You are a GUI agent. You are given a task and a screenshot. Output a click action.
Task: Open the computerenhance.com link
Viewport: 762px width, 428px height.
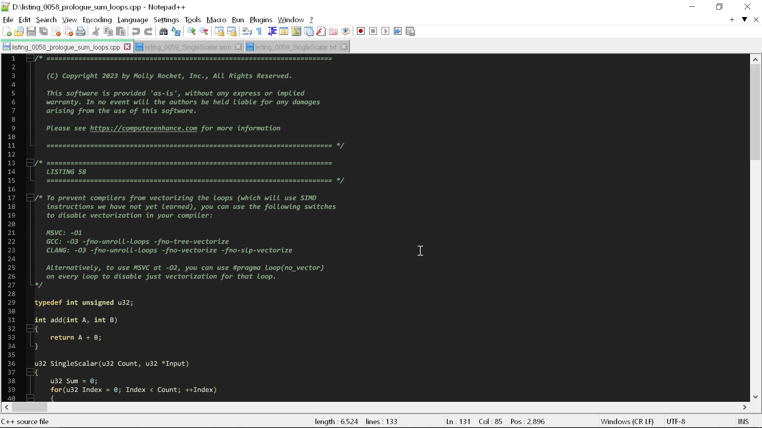coord(143,128)
